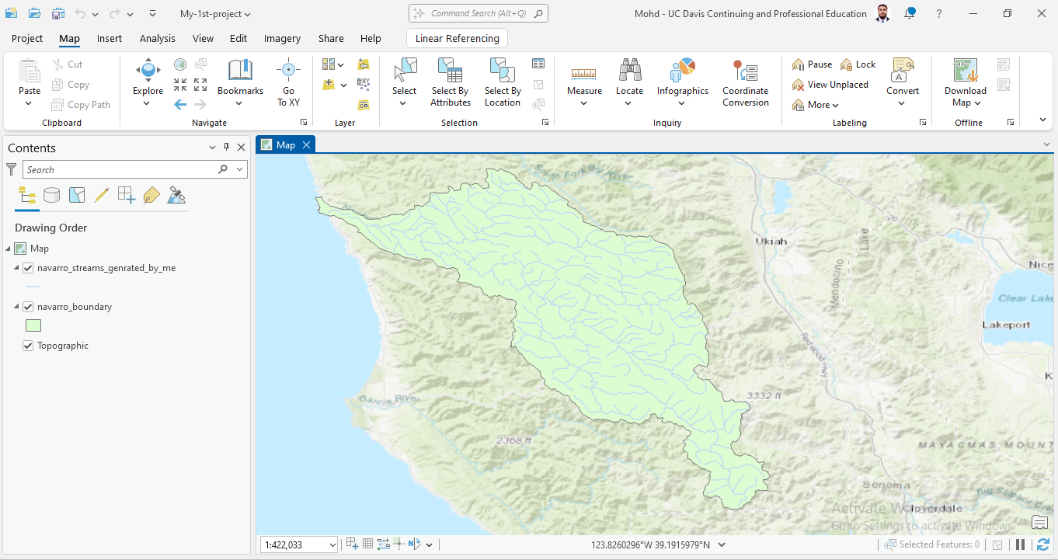Hide the navarro_boundary layer
The image size is (1058, 560).
pos(29,306)
